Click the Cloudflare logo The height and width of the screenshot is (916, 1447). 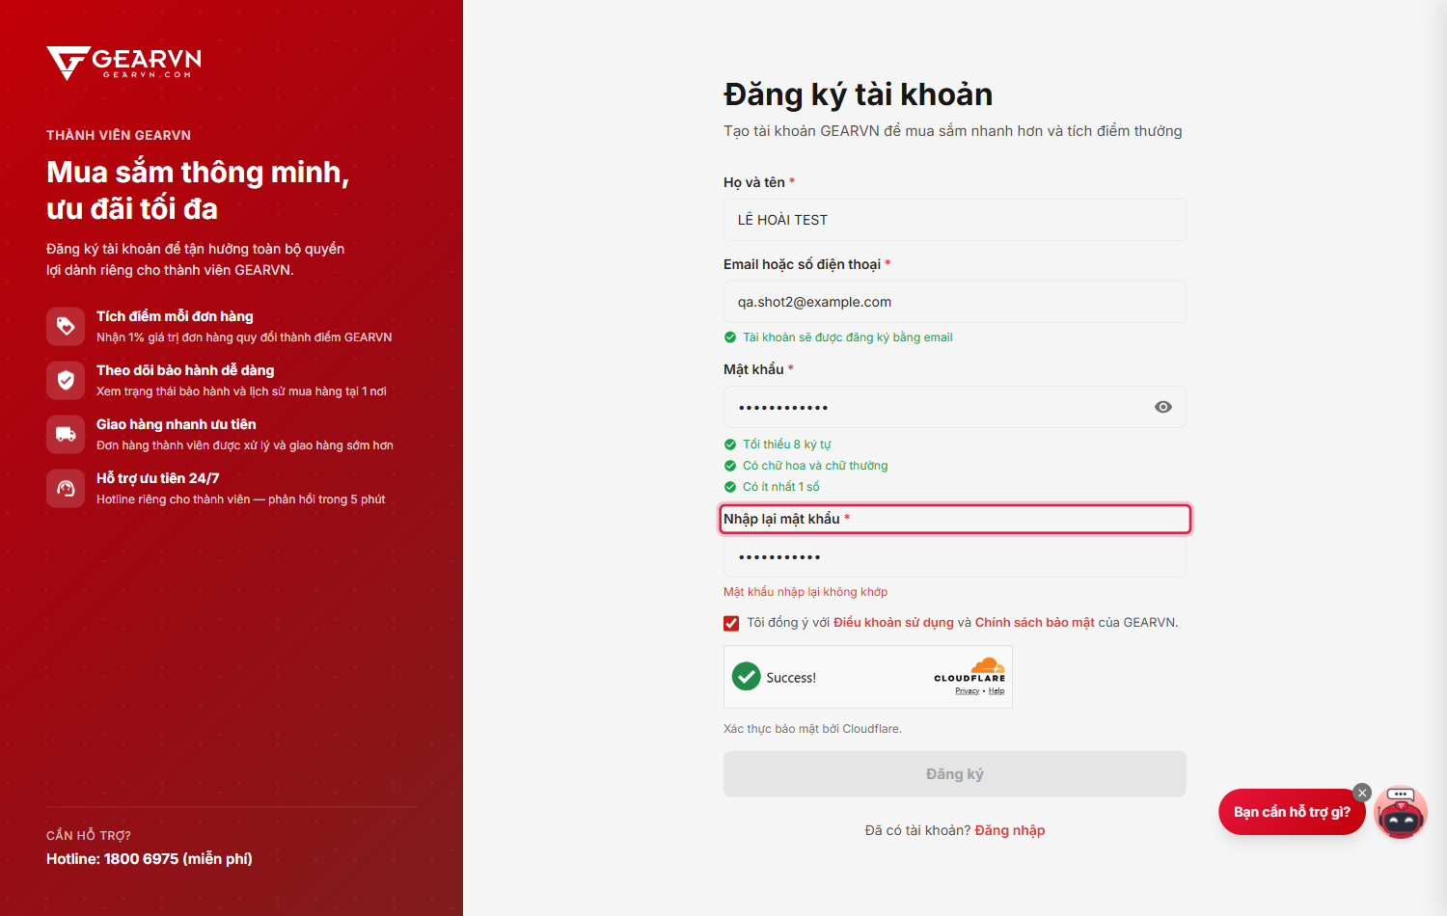969,670
